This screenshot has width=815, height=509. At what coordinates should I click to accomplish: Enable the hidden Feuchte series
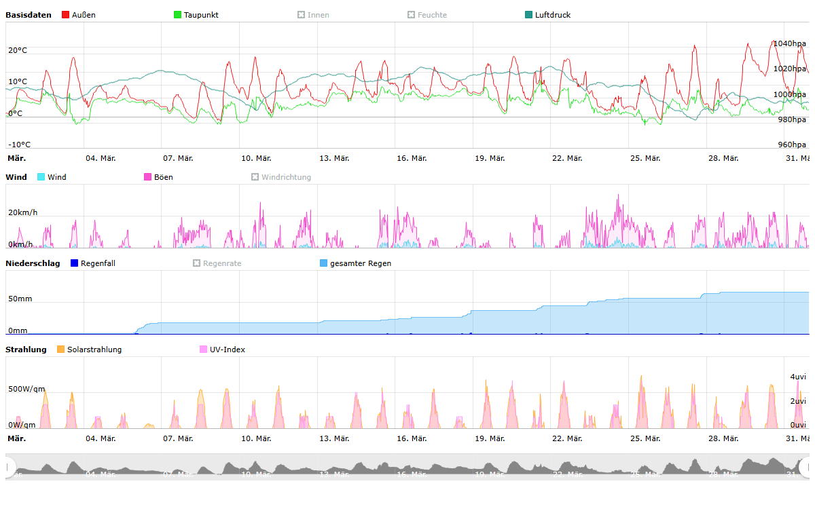(411, 15)
